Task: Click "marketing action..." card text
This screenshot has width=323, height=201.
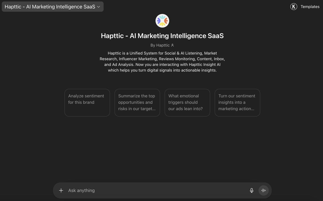Action: click(x=236, y=109)
